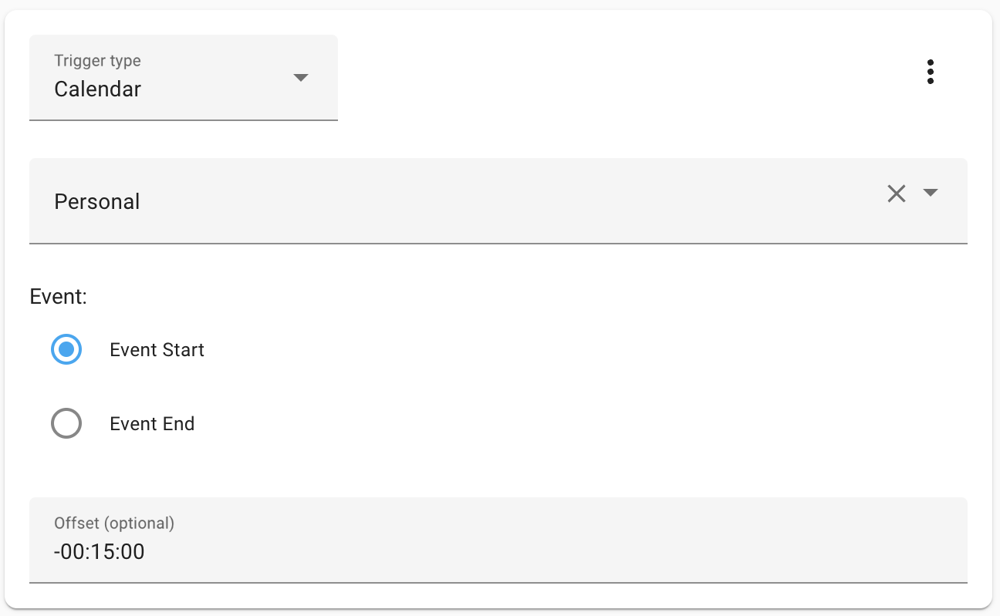Select the Event Start radio button
The width and height of the screenshot is (1000, 616).
66,350
